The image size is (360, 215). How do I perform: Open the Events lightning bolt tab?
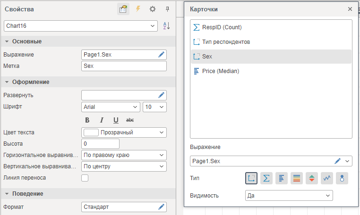(x=138, y=9)
